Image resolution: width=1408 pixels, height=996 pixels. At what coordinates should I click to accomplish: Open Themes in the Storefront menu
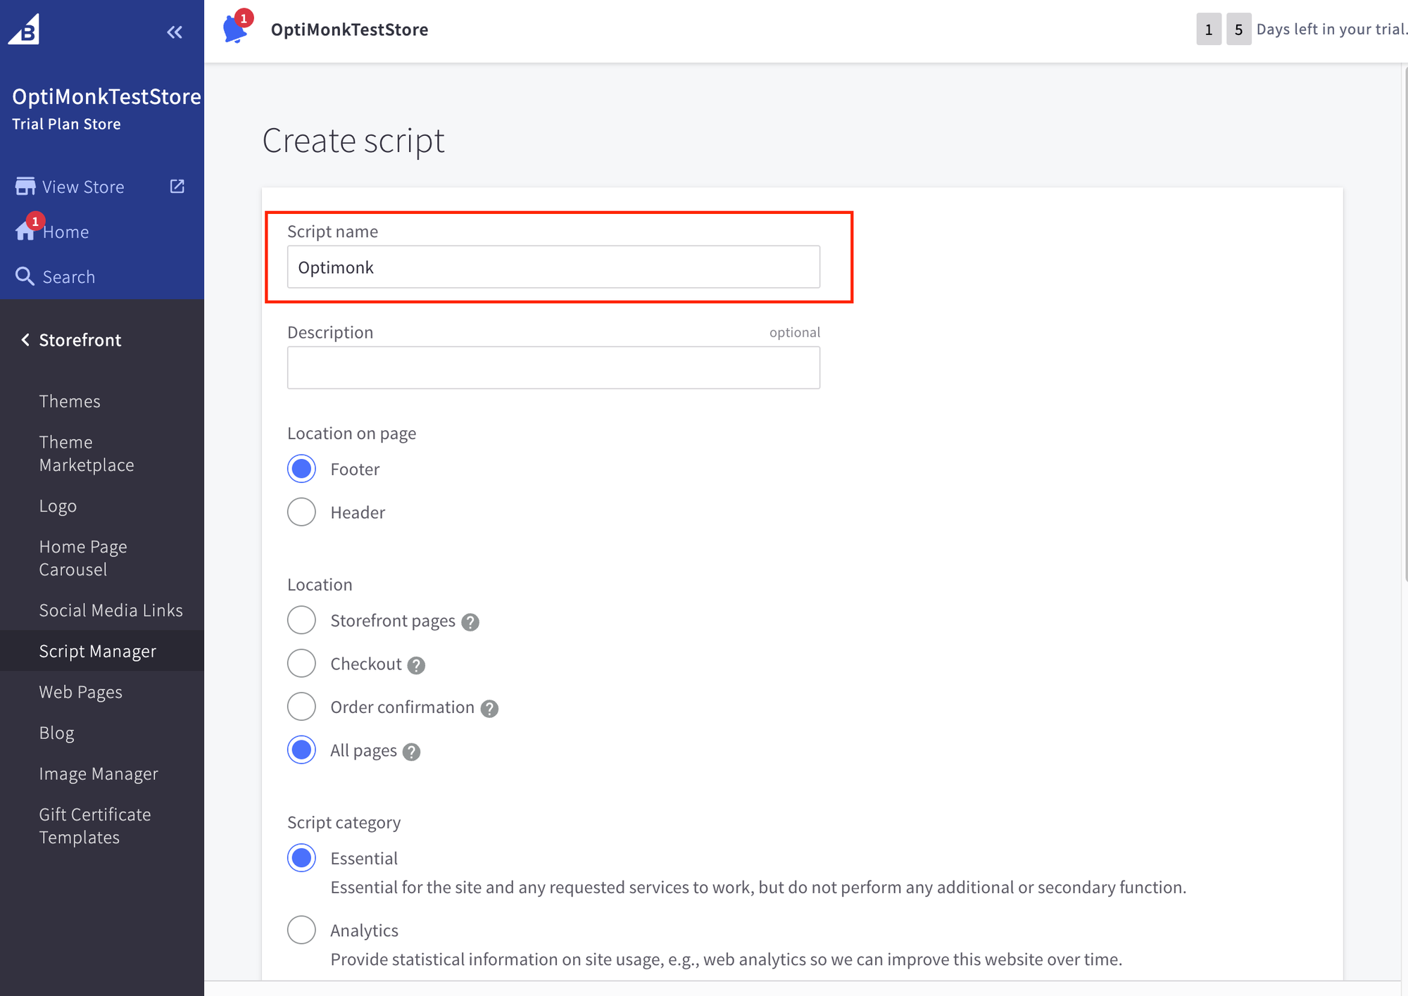(x=70, y=401)
